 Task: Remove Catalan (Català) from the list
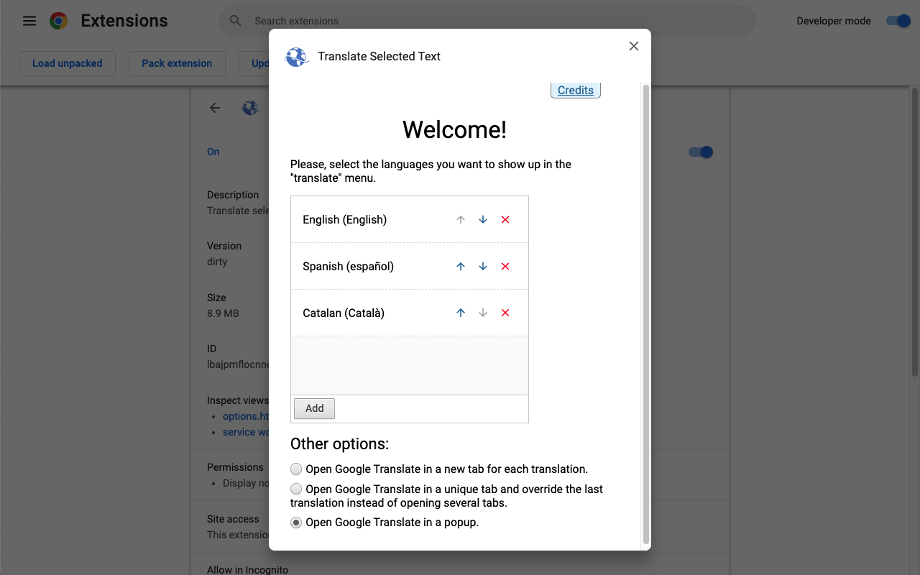pyautogui.click(x=505, y=313)
